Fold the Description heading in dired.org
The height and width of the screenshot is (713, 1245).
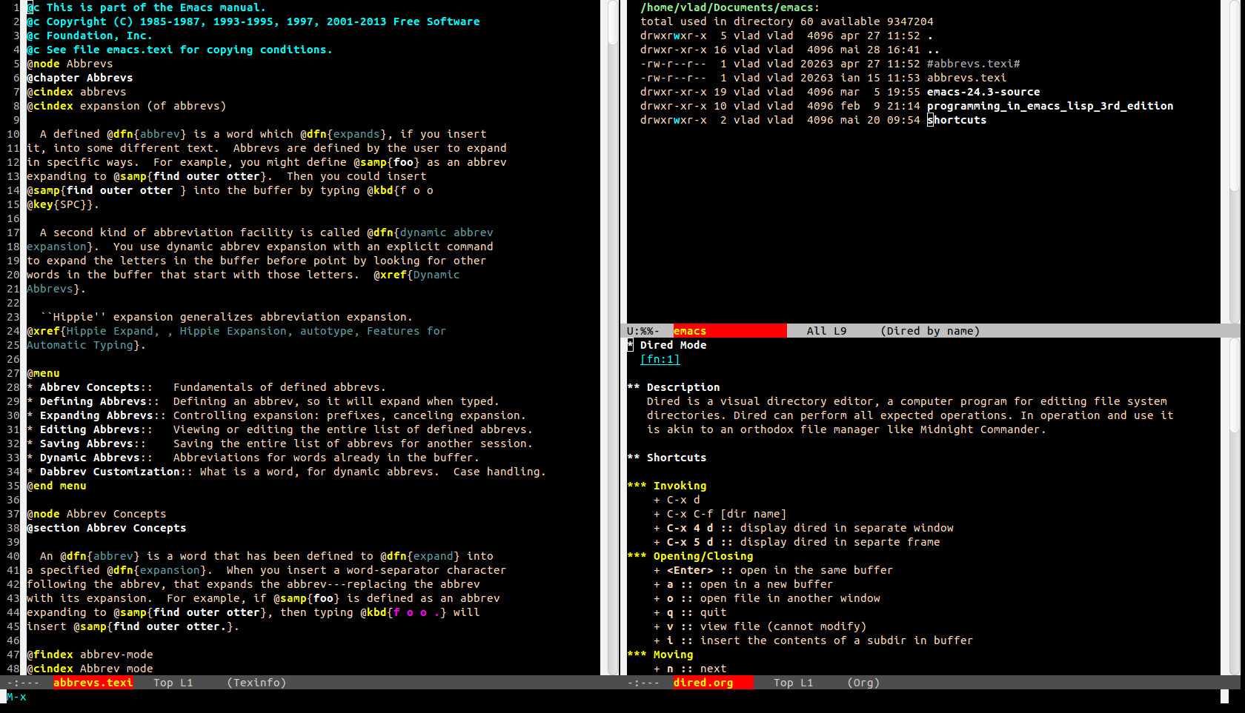[x=674, y=387]
